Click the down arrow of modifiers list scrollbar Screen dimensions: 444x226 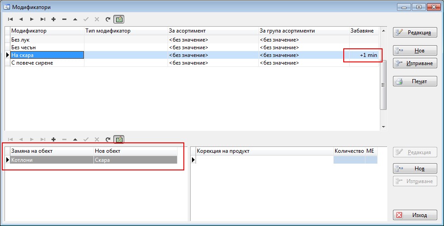[x=383, y=127]
